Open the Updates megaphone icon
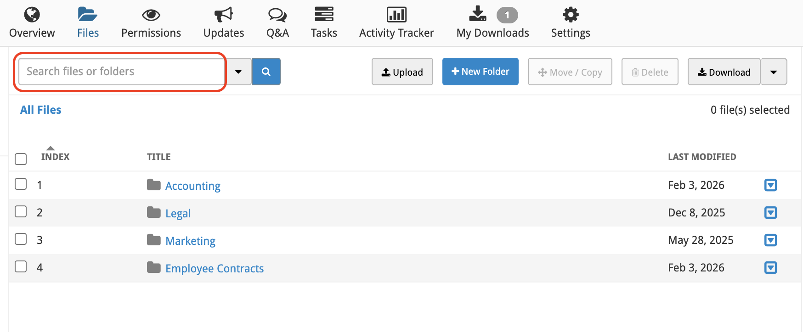Viewport: 803px width, 332px height. pyautogui.click(x=224, y=15)
